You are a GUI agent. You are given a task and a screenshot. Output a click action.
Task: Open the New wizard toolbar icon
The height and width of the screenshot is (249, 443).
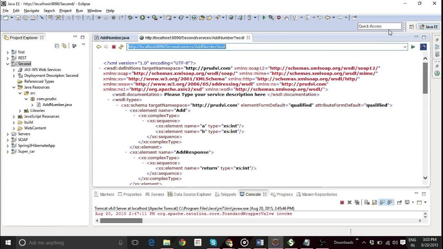(6, 18)
